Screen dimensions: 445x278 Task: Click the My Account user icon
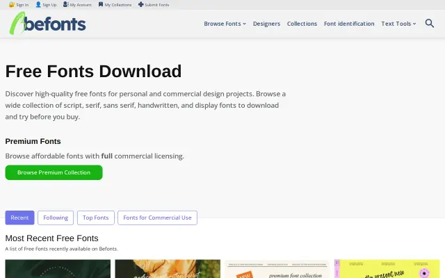click(66, 5)
